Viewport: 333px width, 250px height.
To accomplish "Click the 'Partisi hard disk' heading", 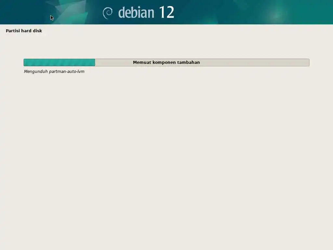I will pos(24,31).
